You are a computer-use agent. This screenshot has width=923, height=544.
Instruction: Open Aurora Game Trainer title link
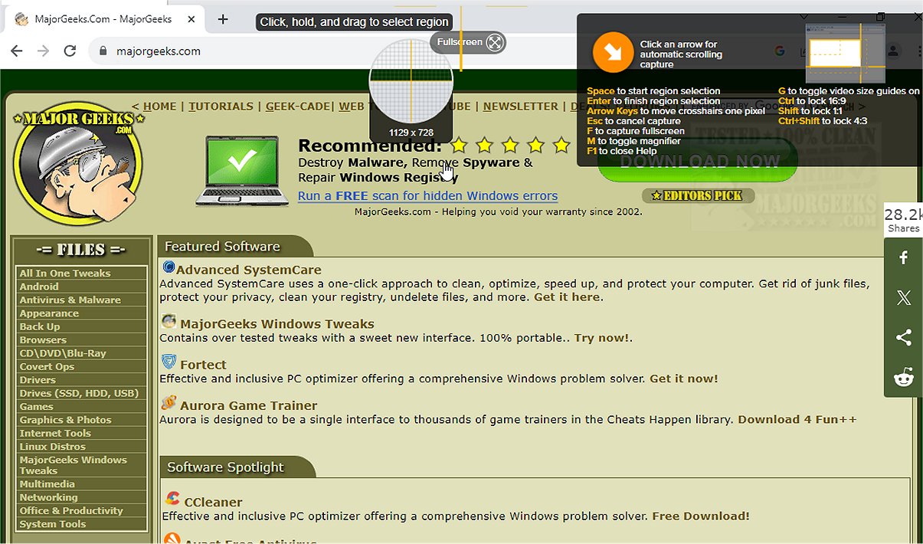pos(249,405)
